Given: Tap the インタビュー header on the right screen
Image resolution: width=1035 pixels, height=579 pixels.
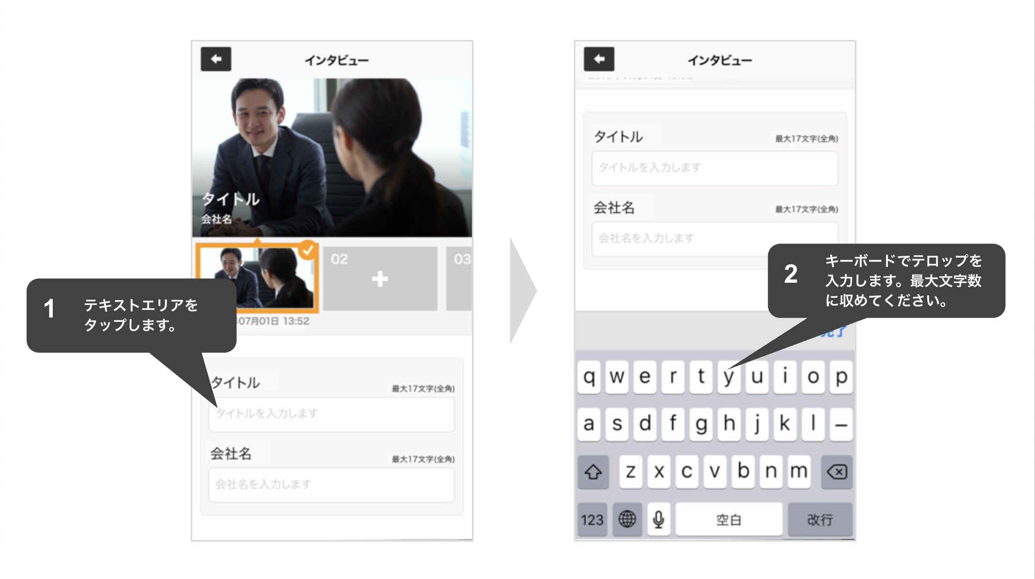Looking at the screenshot, I should pyautogui.click(x=720, y=59).
